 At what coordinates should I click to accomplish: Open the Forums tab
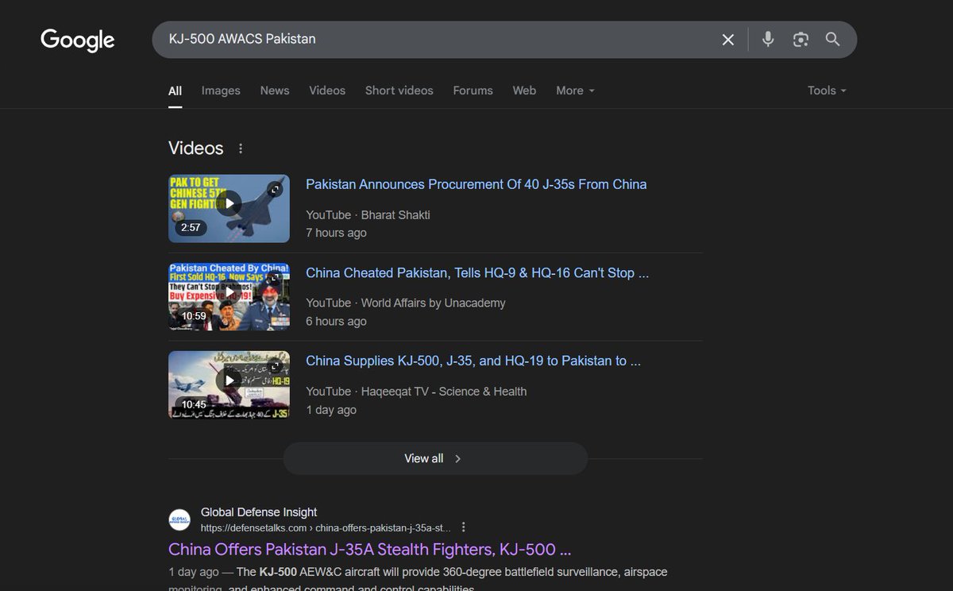tap(473, 91)
